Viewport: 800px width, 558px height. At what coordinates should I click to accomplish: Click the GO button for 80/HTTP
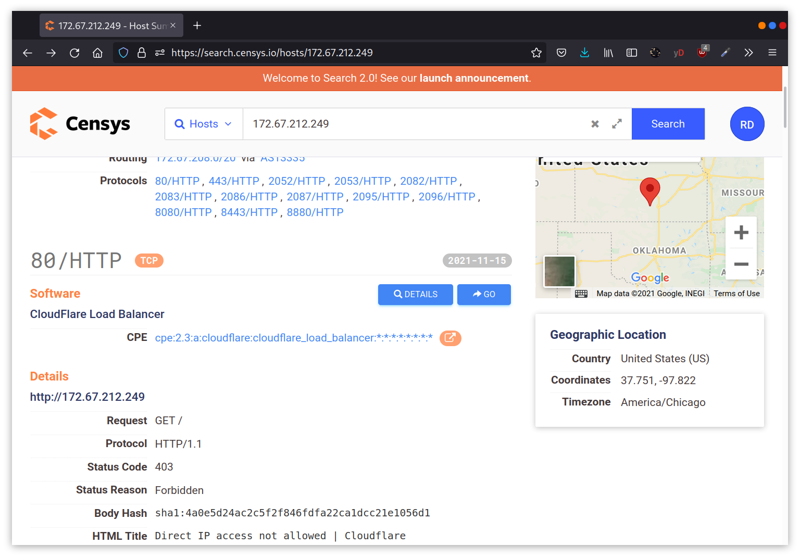coord(484,294)
